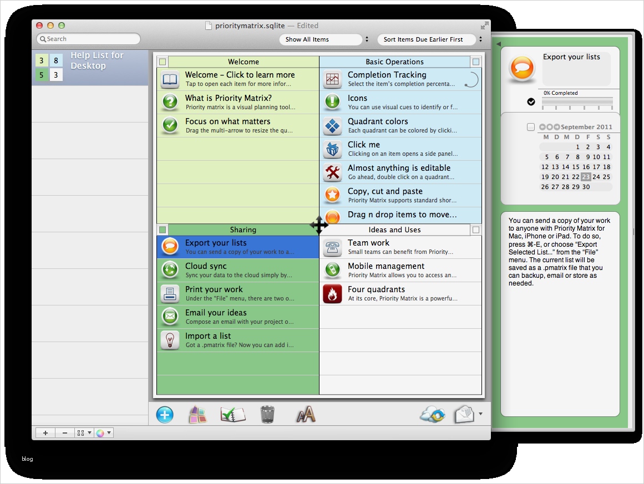Click the flame icon of Four quadrants
Screen dimensions: 644x484
333,293
